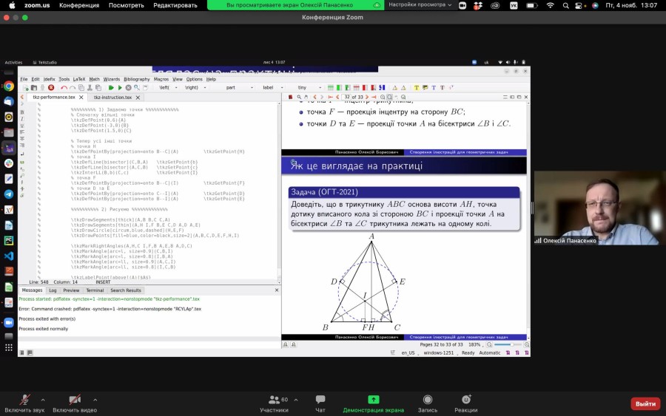The height and width of the screenshot is (416, 666).
Task: Adjust the PDF zoom slider in status bar
Action: [x=508, y=345]
